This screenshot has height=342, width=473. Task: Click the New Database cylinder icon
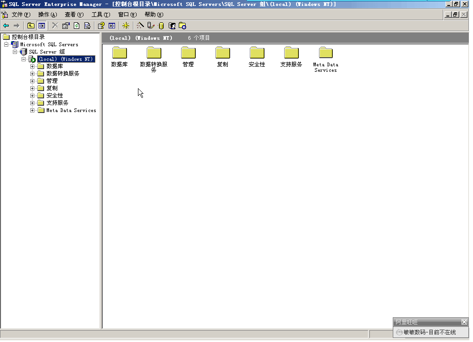coord(161,26)
